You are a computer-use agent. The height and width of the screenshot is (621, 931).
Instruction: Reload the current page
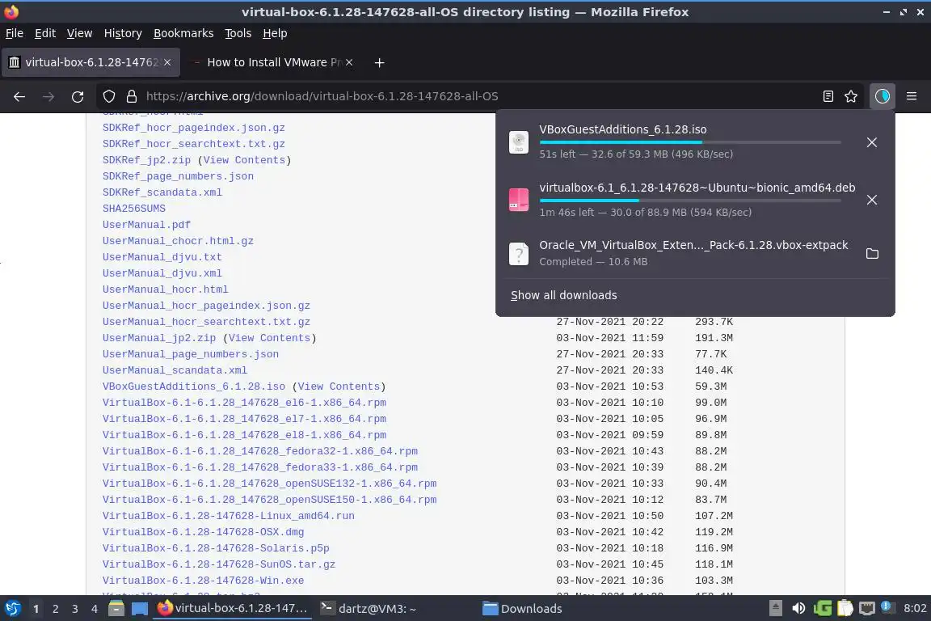click(78, 96)
